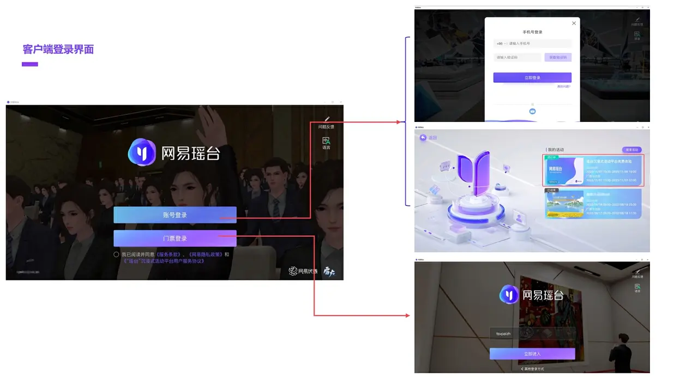Click the 获取验证码 button
698x392 pixels.
click(558, 57)
